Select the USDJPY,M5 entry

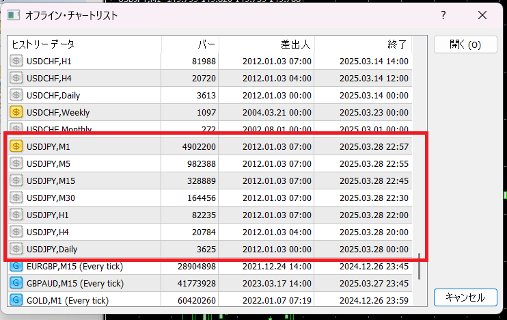(210, 163)
